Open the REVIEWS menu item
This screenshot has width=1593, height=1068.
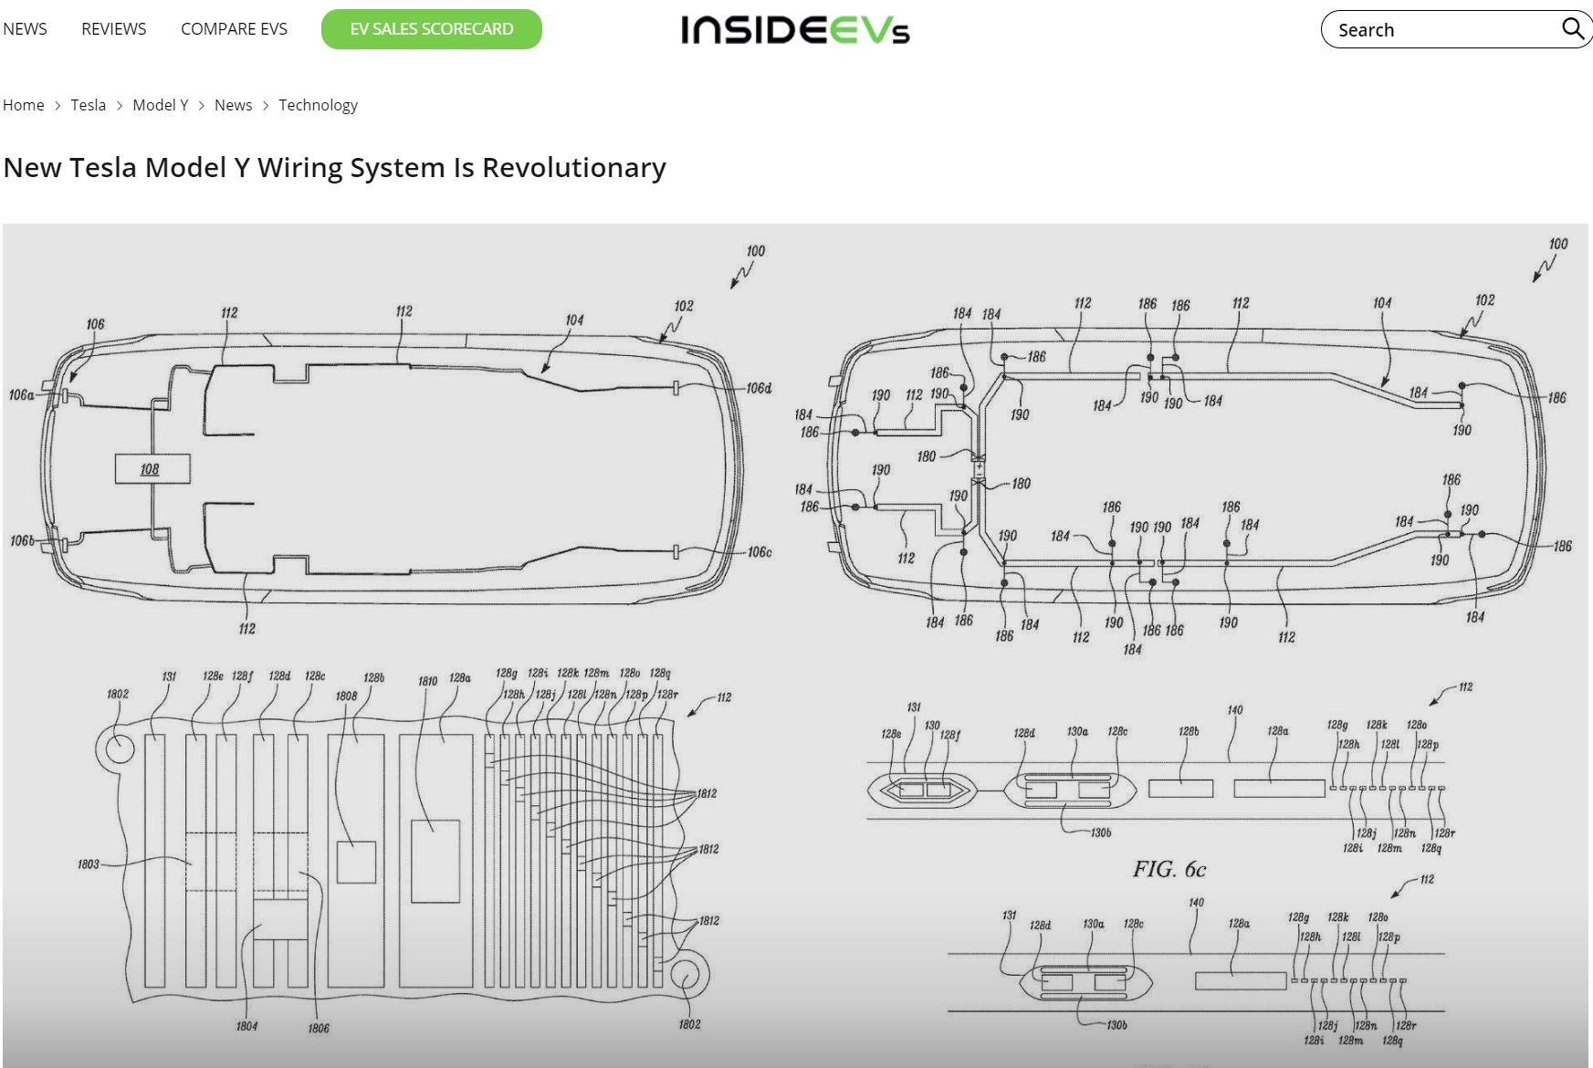point(113,29)
